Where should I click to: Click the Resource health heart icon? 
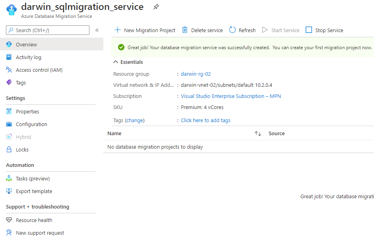[9, 220]
